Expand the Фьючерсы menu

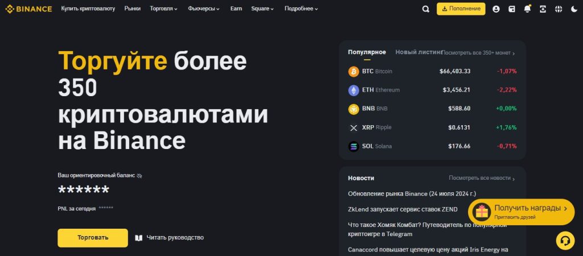204,9
